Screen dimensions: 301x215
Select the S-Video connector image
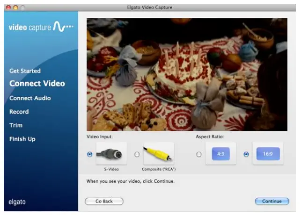111,153
